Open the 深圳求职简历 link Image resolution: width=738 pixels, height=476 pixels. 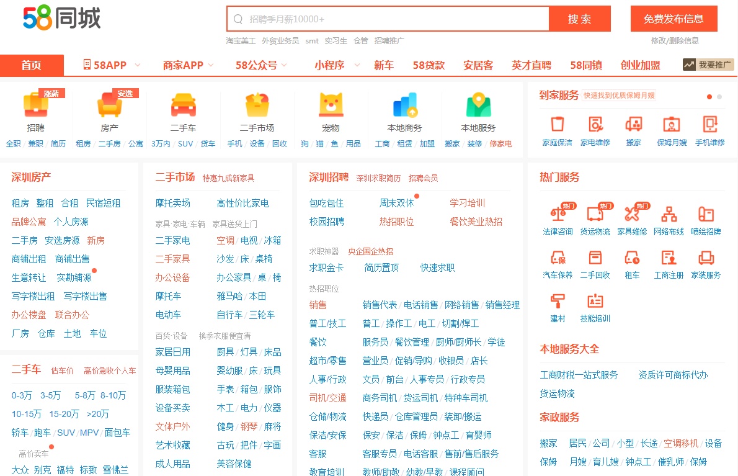378,178
